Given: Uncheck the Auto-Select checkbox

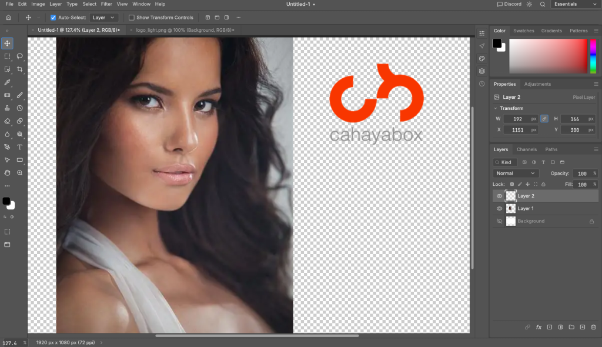Looking at the screenshot, I should coord(53,17).
